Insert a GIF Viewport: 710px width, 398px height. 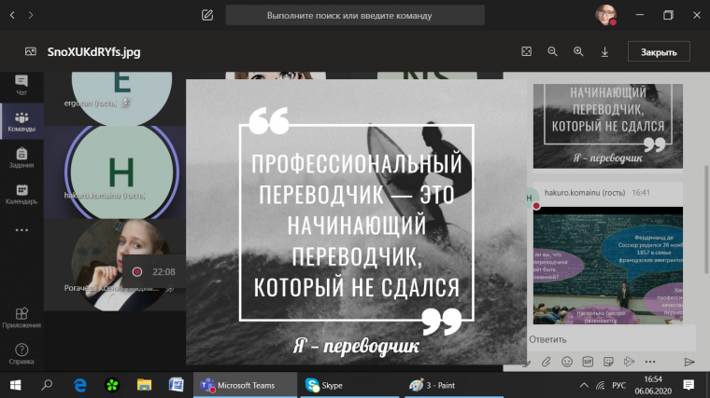click(x=588, y=362)
